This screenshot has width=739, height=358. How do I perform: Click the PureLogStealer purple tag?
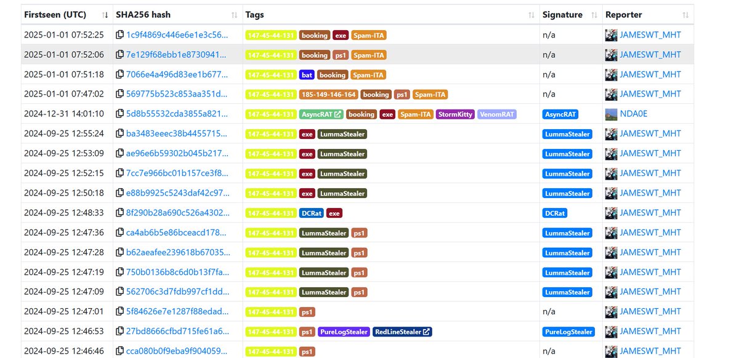pos(344,332)
